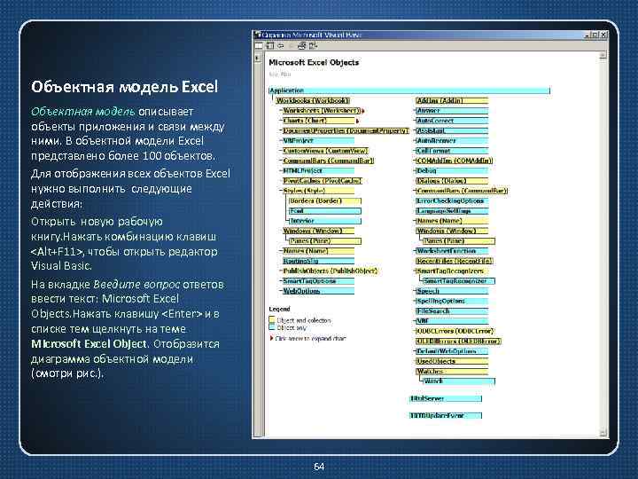Screen dimensions: 638x479
Task: Click the pane expand arrow left of heading
Action: (x=258, y=59)
